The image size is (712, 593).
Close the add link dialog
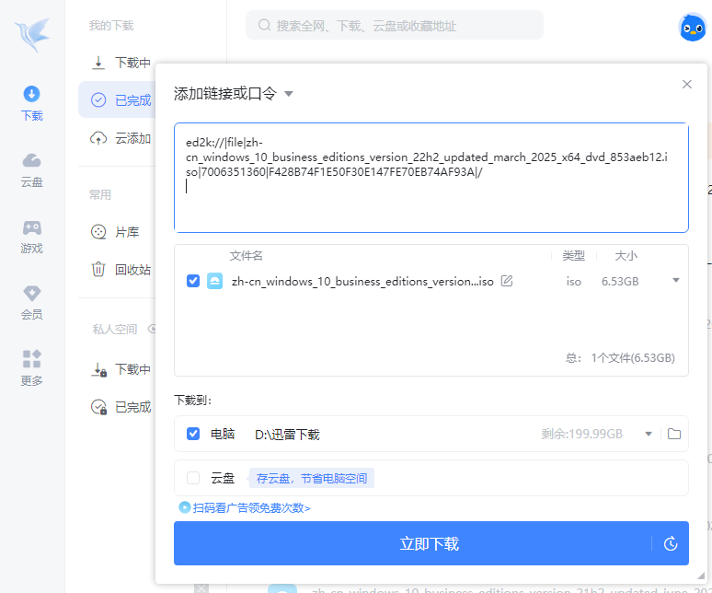pos(686,84)
